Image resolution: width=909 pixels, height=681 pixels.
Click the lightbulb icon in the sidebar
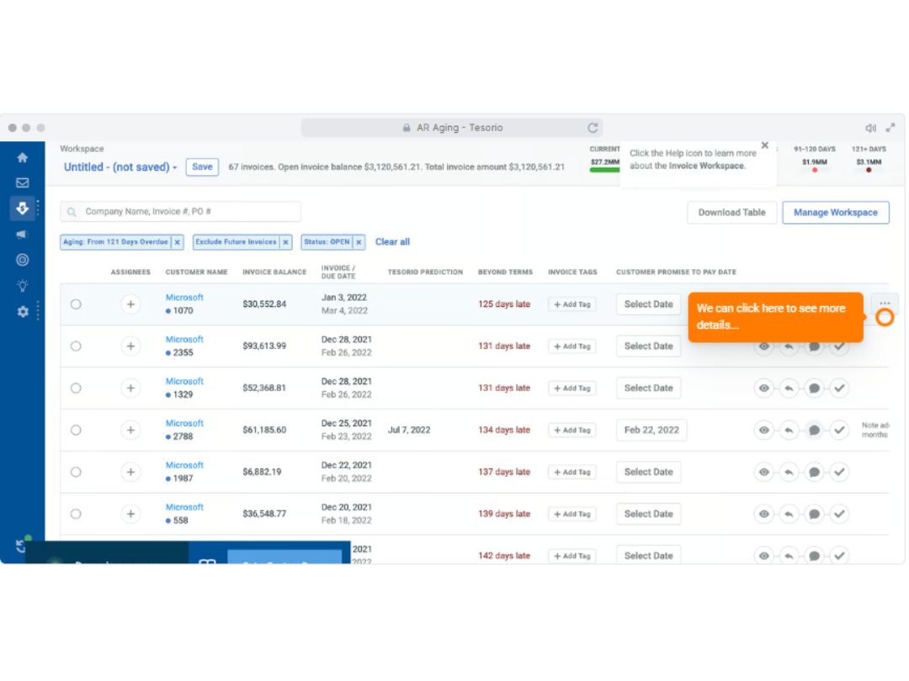(x=22, y=285)
